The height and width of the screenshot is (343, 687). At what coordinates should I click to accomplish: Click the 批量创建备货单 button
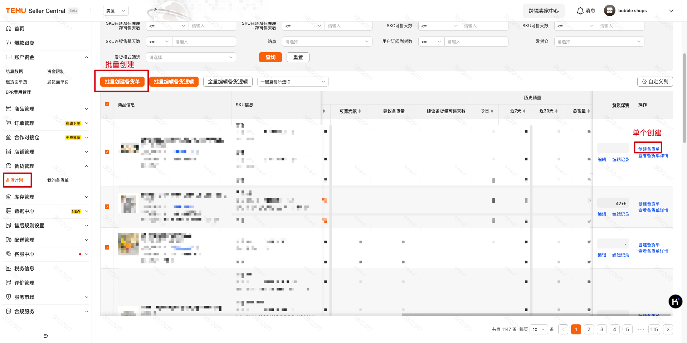(122, 82)
